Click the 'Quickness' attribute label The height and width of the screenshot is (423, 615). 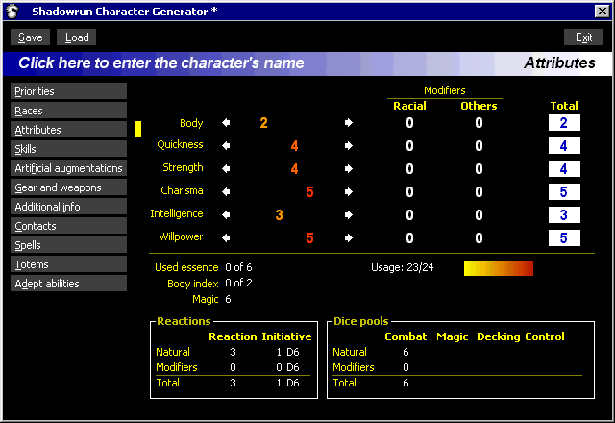180,144
